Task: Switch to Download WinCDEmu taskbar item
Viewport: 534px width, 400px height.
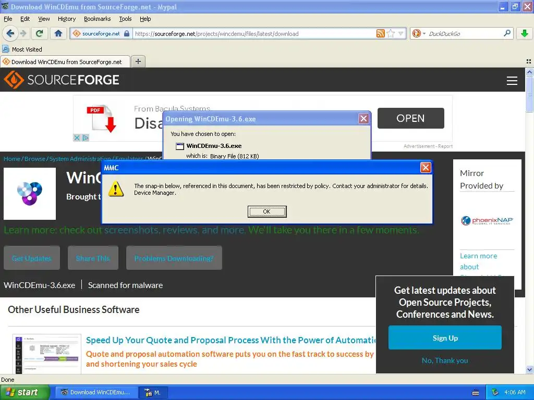Action: pyautogui.click(x=96, y=392)
